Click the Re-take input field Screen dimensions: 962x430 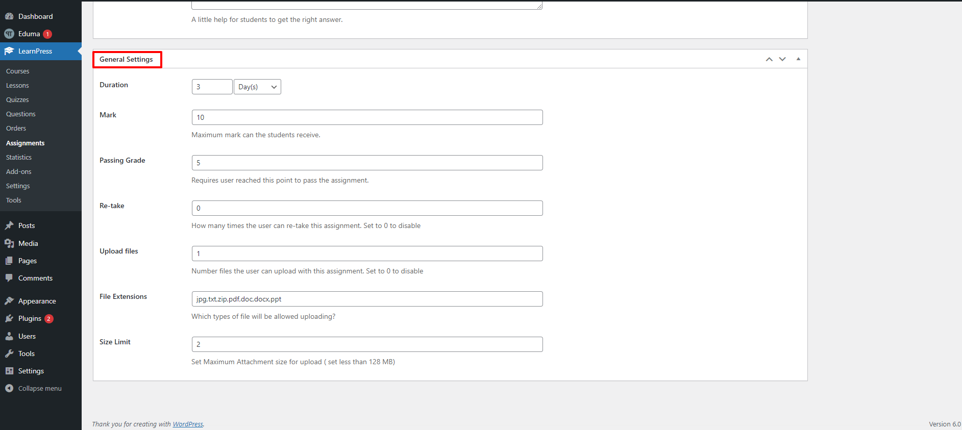coord(367,208)
